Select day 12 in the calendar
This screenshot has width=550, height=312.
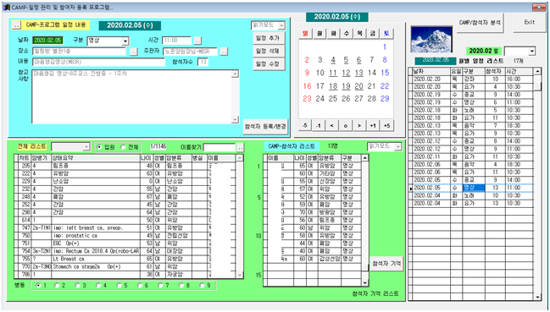(x=346, y=73)
